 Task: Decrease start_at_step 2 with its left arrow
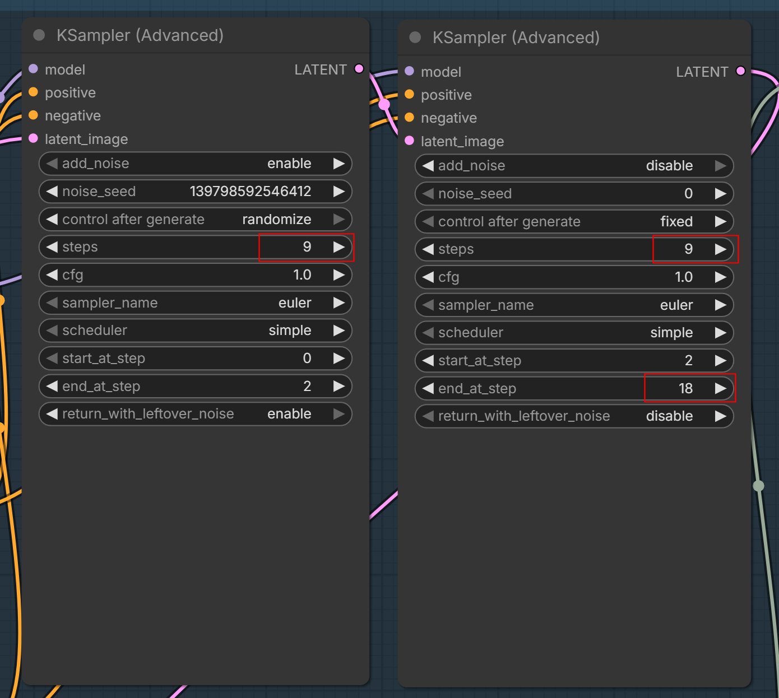[428, 361]
